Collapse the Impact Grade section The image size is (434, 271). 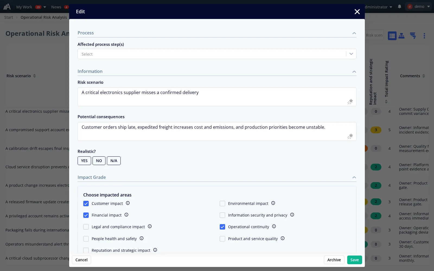click(x=354, y=178)
